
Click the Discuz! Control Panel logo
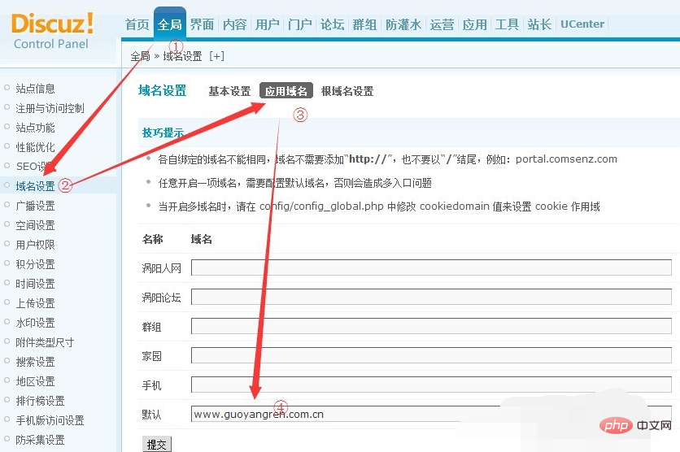51,31
